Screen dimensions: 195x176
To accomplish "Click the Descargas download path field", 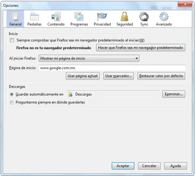I will tap(113, 94).
